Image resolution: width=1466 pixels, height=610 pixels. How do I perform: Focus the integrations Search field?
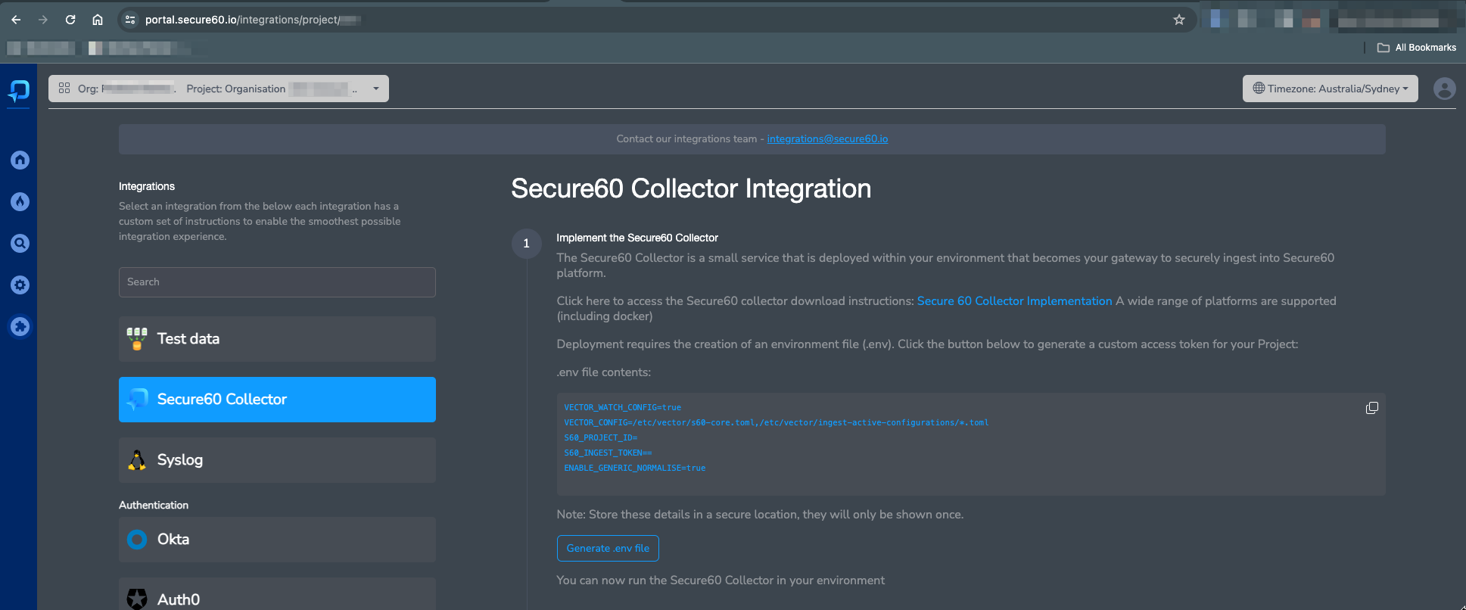[277, 282]
